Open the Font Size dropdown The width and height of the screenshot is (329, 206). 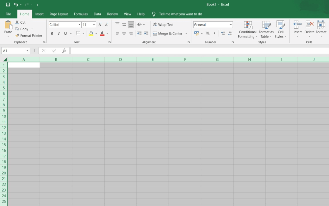[93, 24]
